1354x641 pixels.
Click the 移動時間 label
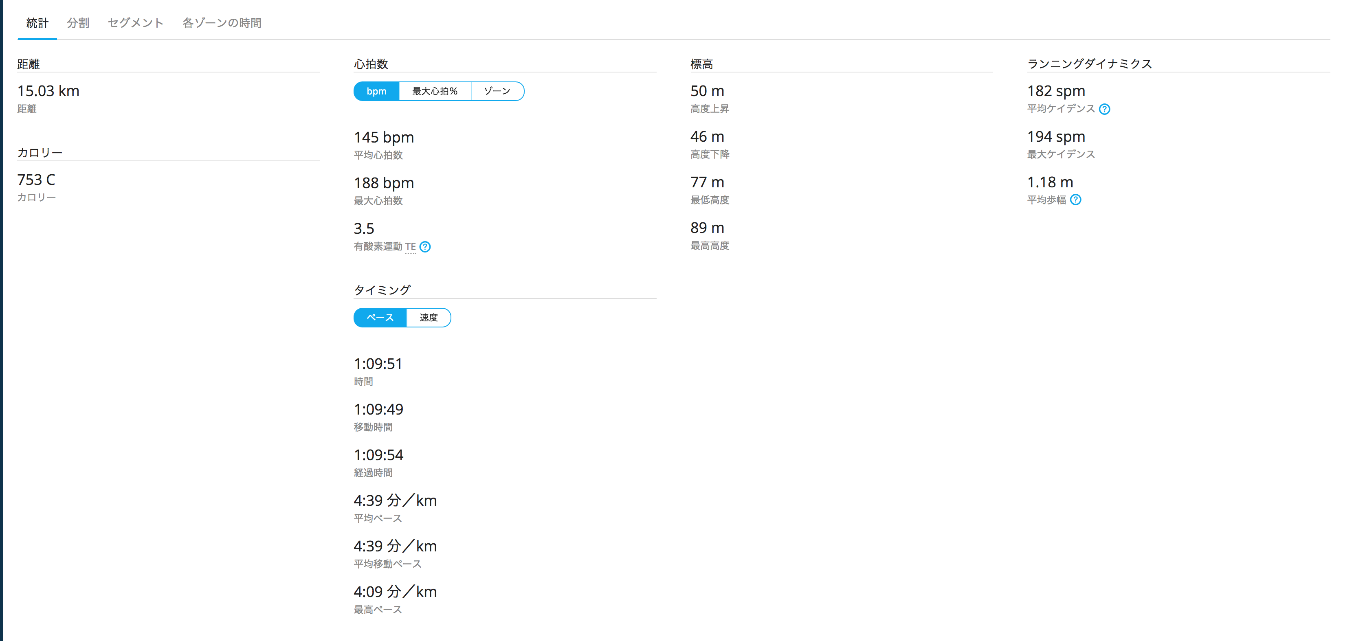point(373,427)
